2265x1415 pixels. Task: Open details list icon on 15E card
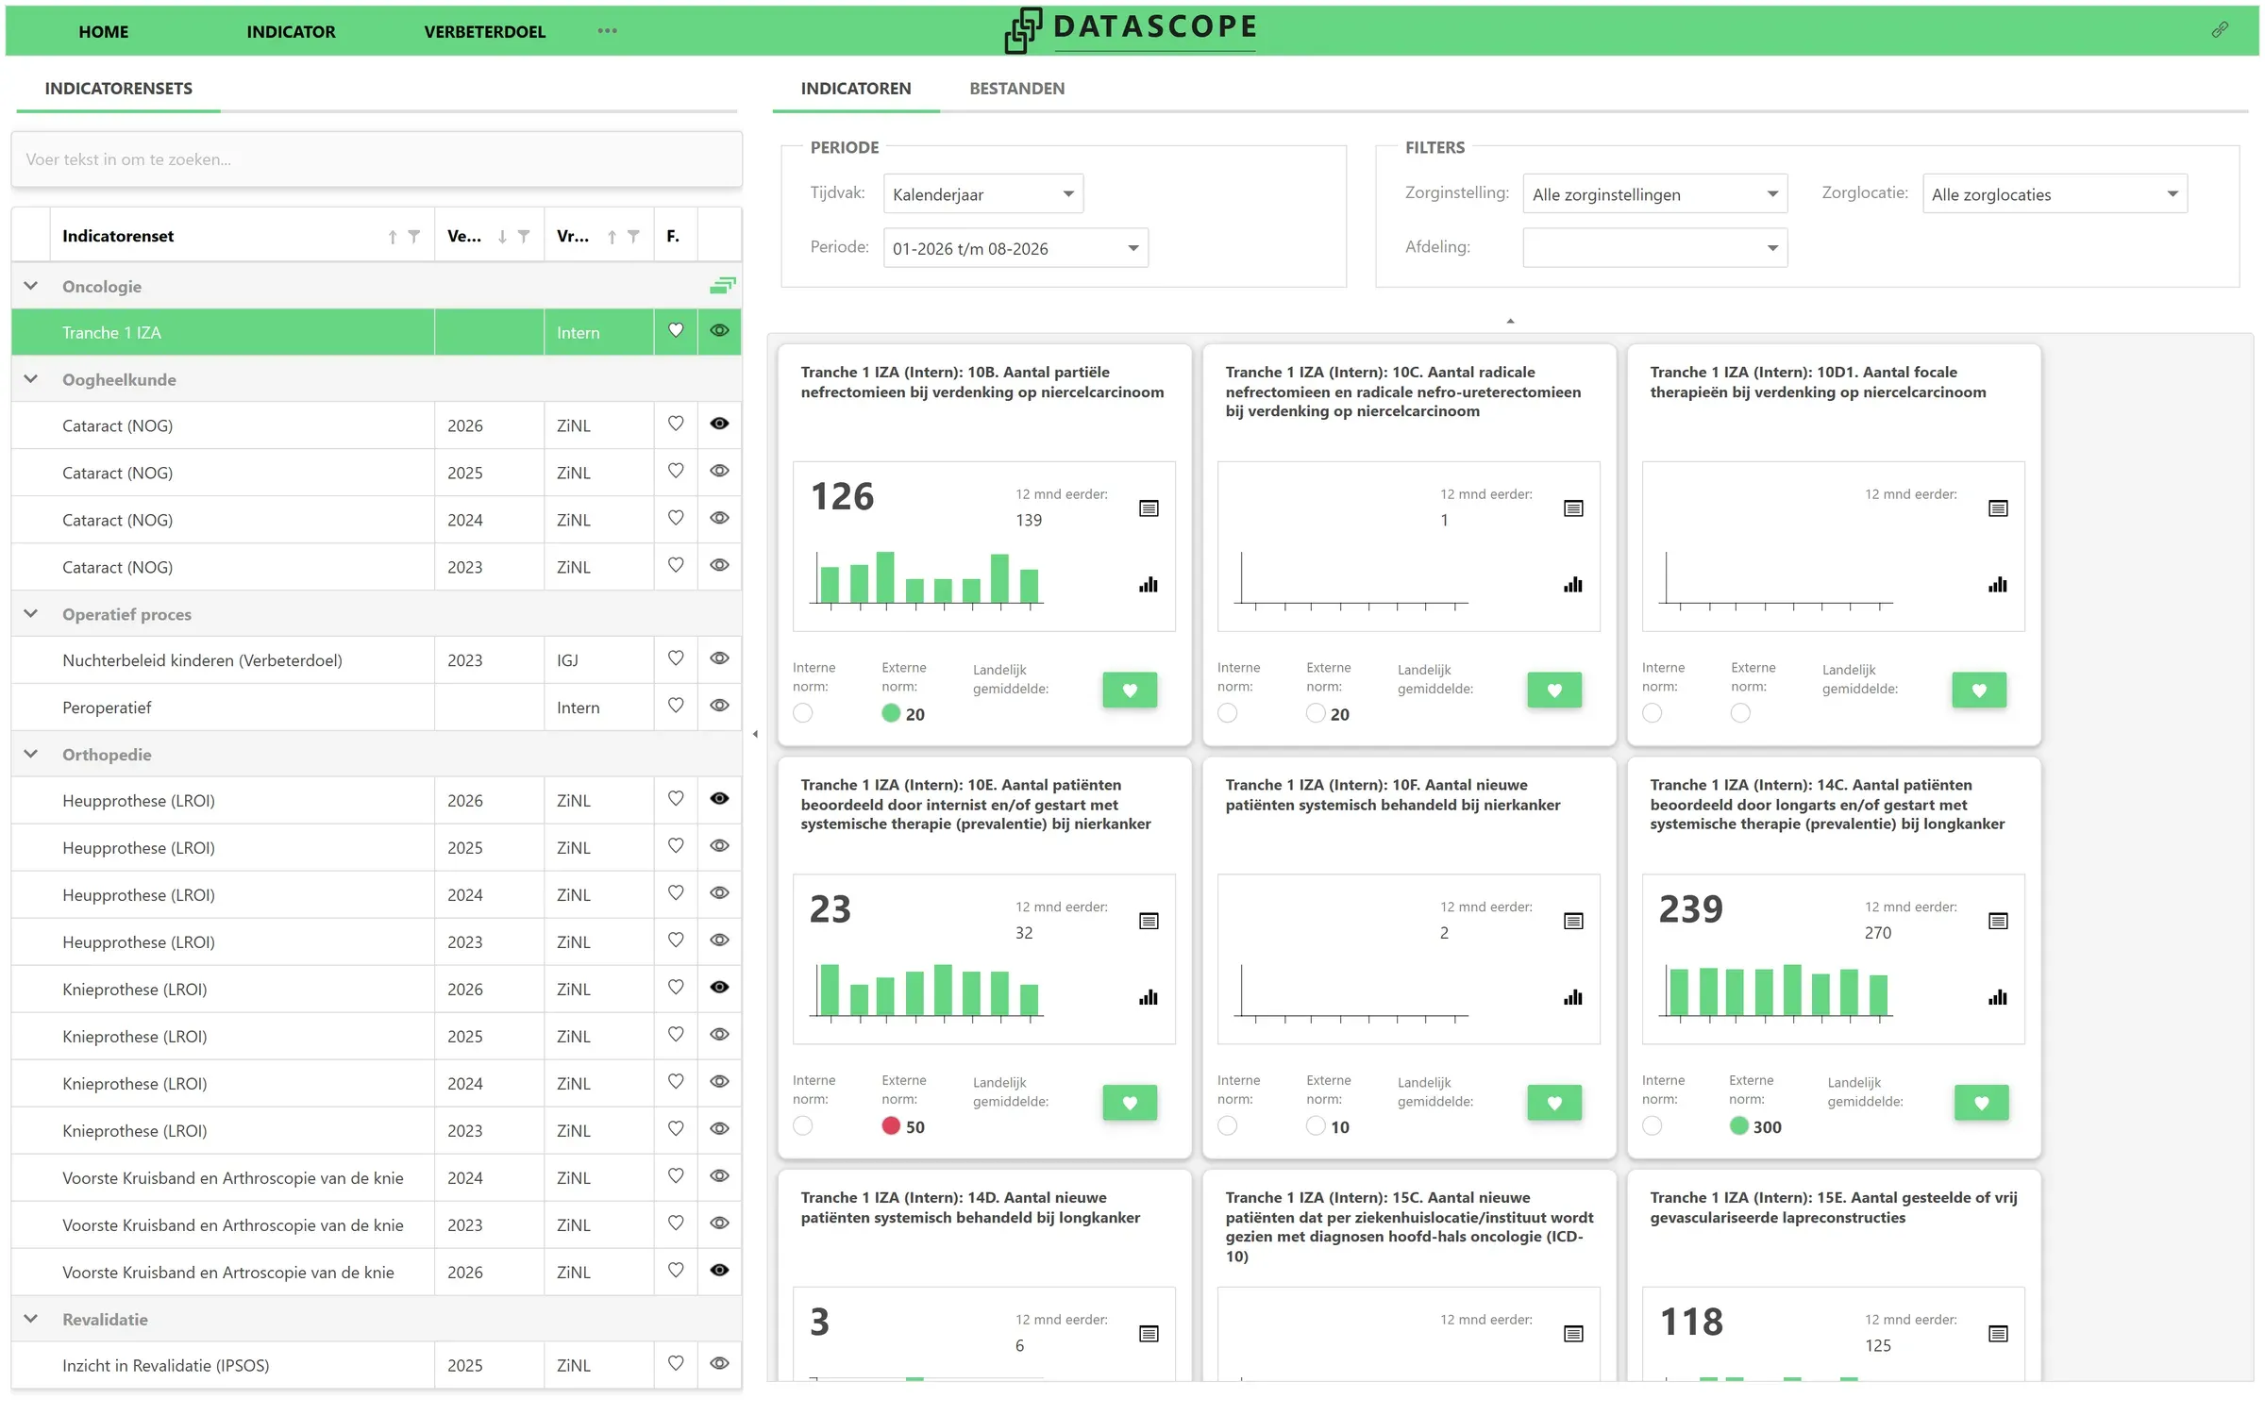pyautogui.click(x=1998, y=1334)
